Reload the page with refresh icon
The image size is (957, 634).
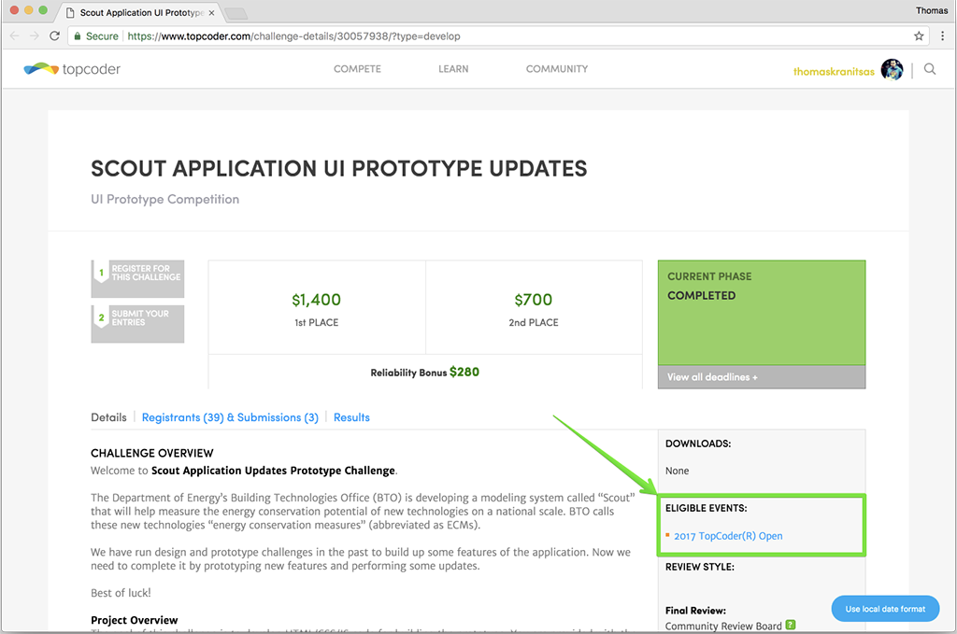pyautogui.click(x=54, y=36)
